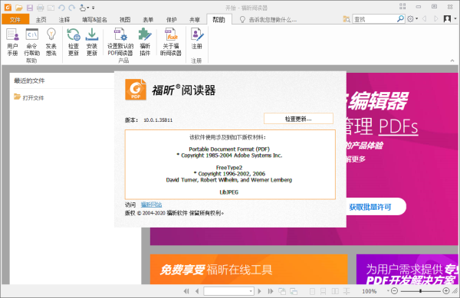Switch to the 表单 tab

(148, 20)
